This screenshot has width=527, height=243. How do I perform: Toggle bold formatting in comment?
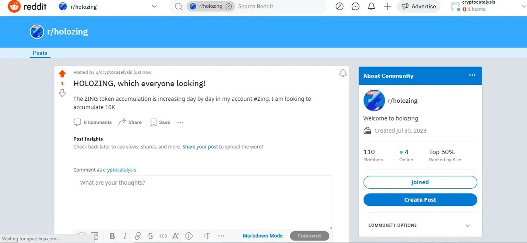pos(112,236)
